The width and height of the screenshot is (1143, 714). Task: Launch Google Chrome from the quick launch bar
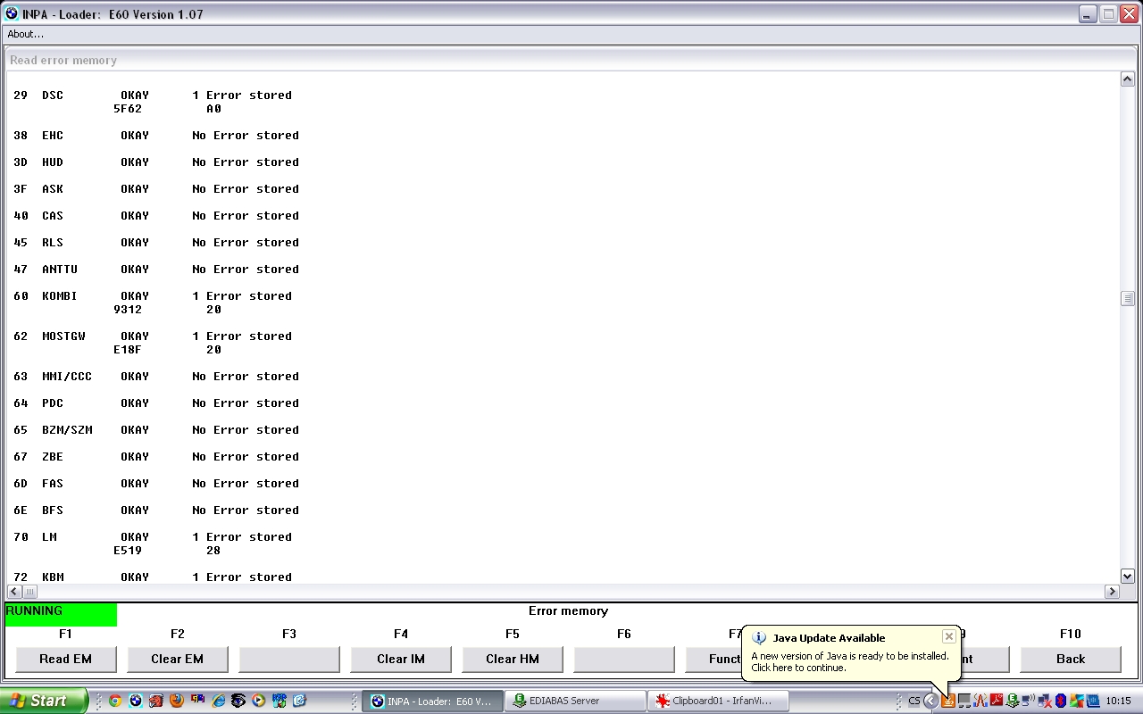115,701
